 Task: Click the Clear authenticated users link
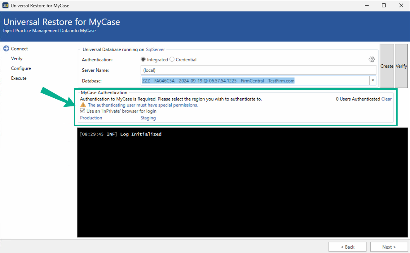tap(386, 99)
